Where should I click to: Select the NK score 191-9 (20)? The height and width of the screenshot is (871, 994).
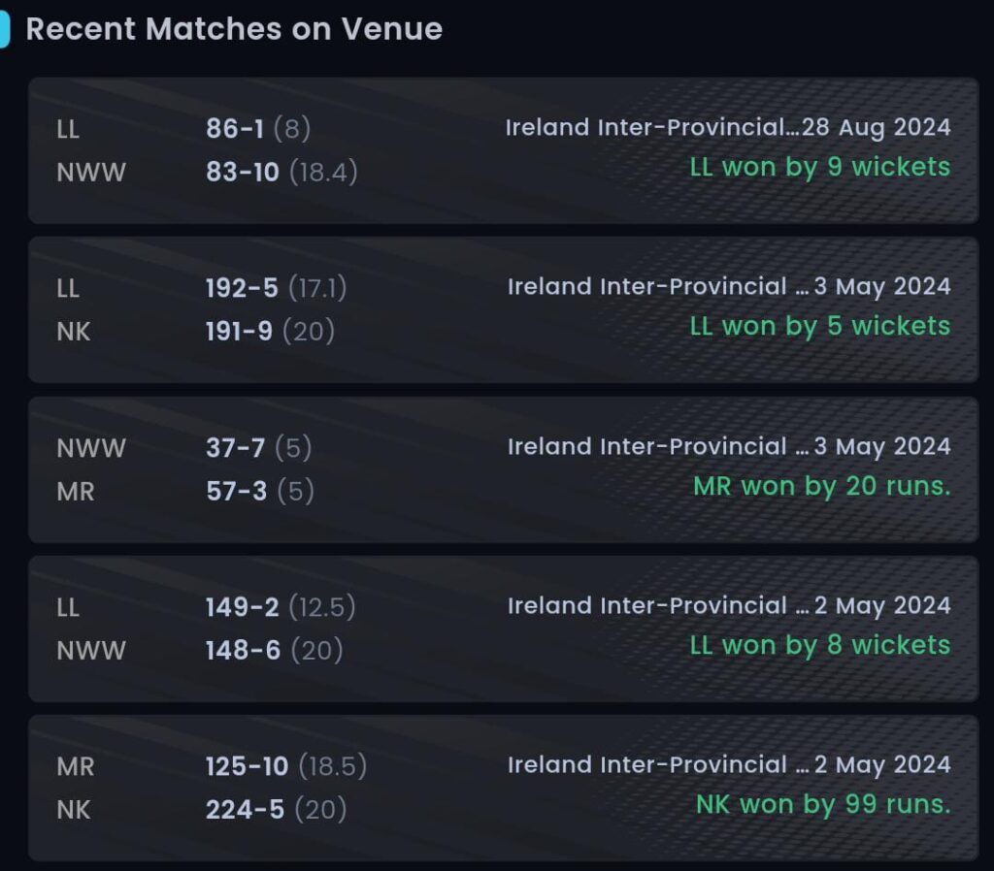tap(270, 332)
